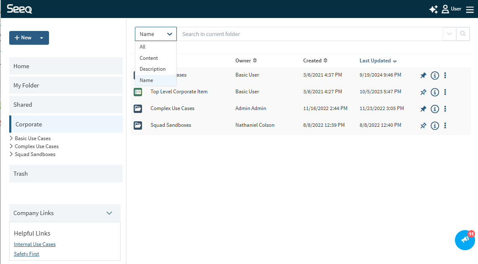
Task: Open the hamburger menu
Action: 470,10
